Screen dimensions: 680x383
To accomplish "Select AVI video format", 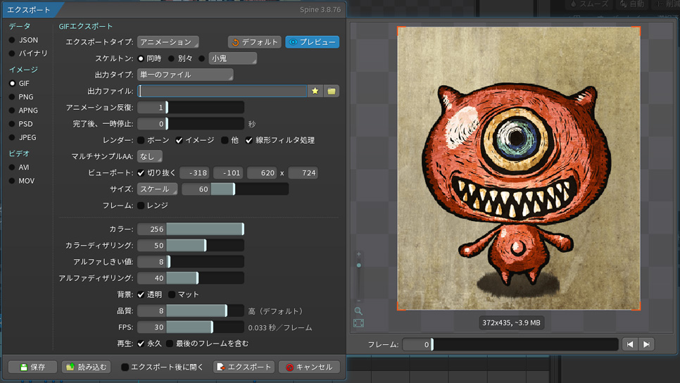I will pos(19,167).
